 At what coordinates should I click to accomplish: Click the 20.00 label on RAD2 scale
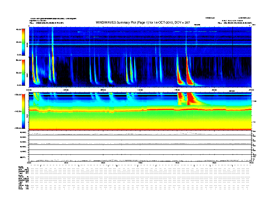click(x=19, y=42)
